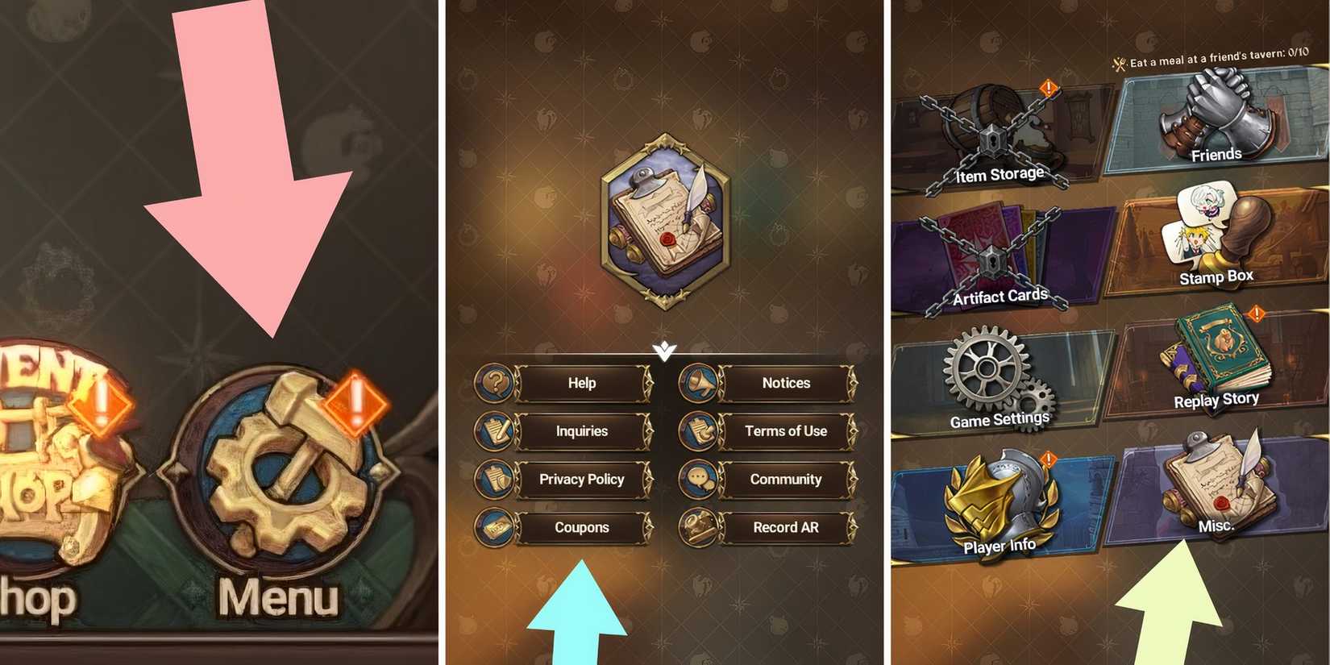Click the Notices megaphone icon

(x=699, y=383)
